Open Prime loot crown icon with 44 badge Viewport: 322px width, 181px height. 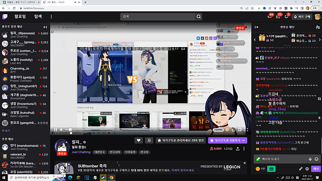click(x=270, y=16)
